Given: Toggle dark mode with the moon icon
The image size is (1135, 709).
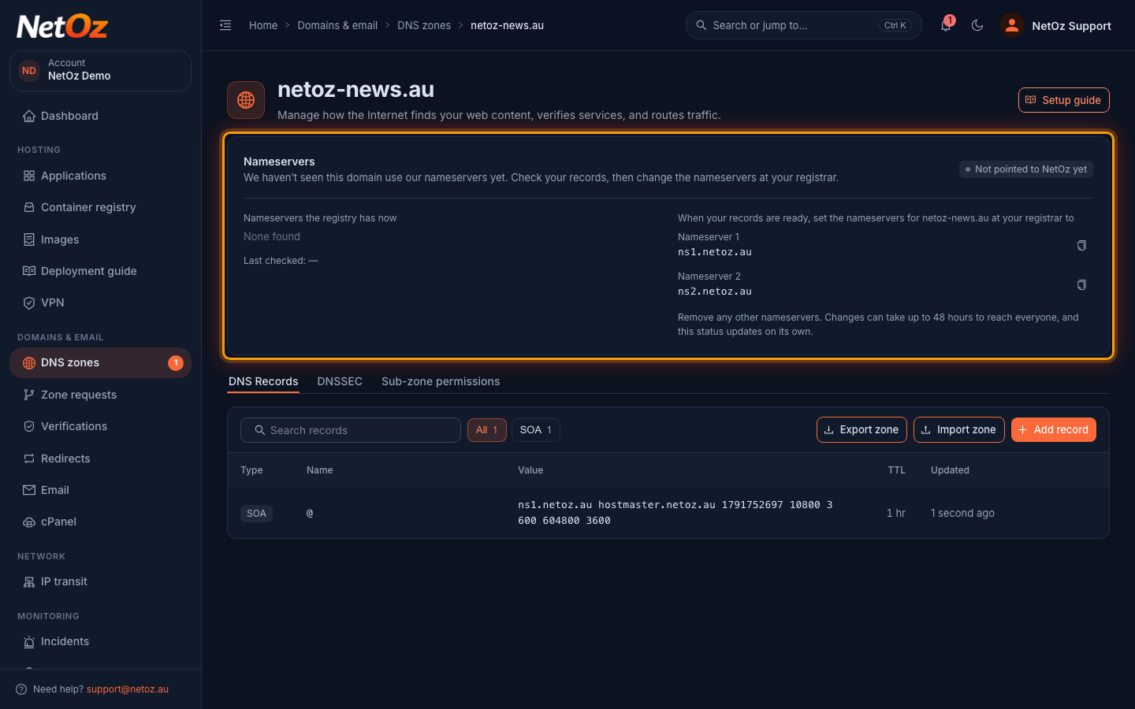Looking at the screenshot, I should tap(977, 25).
